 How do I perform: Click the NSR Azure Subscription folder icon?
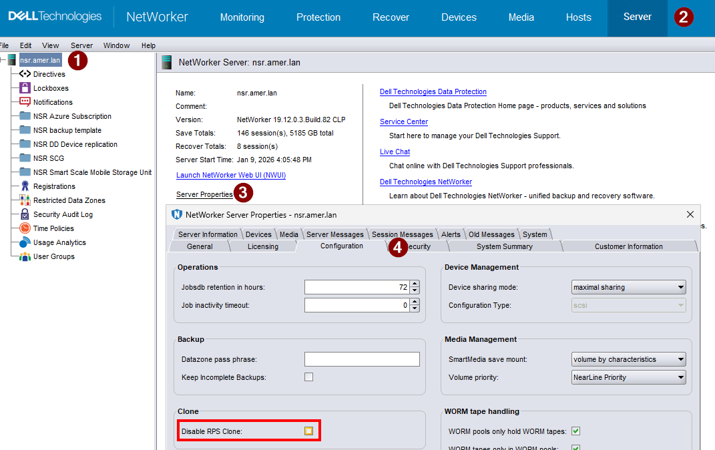click(25, 116)
